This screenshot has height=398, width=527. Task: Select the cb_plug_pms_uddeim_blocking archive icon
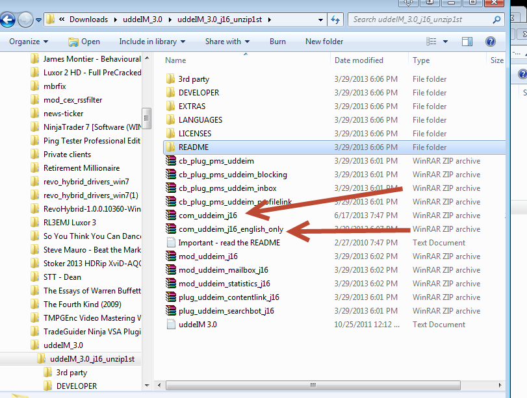(x=171, y=174)
